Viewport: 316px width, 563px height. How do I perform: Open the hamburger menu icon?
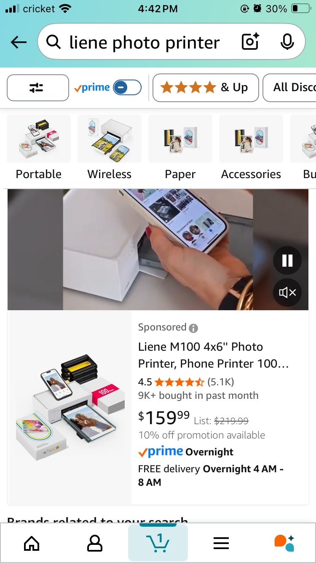point(221,544)
